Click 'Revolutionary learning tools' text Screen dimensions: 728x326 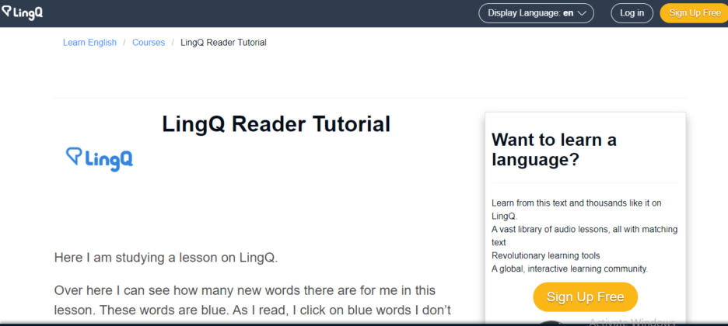(545, 255)
